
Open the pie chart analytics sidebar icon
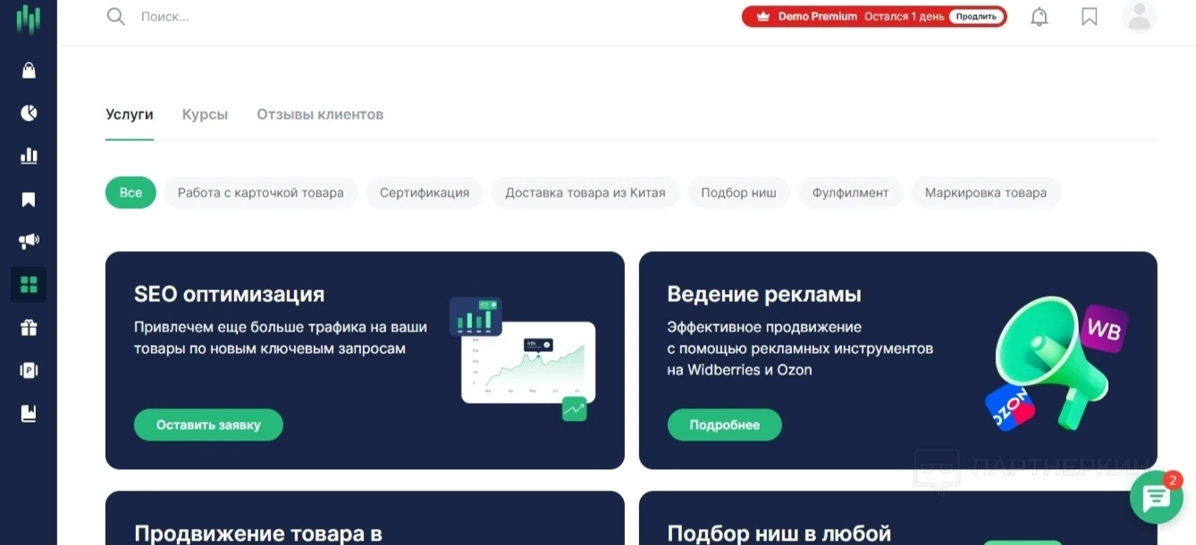pos(29,113)
